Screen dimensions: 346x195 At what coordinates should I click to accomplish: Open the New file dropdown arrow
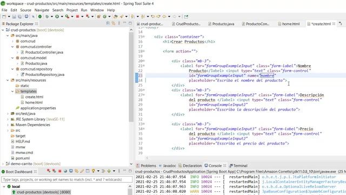[x=9, y=17]
